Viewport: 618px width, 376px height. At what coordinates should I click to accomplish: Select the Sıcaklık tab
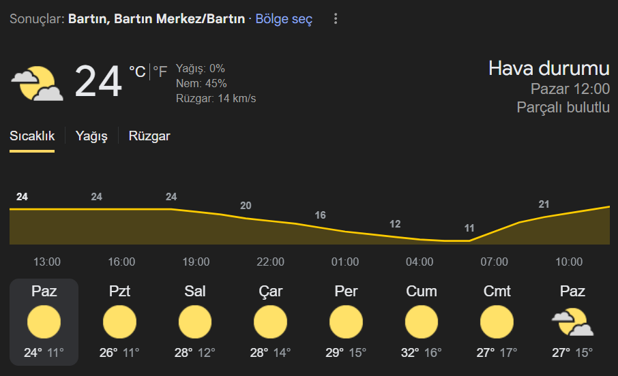[x=32, y=136]
